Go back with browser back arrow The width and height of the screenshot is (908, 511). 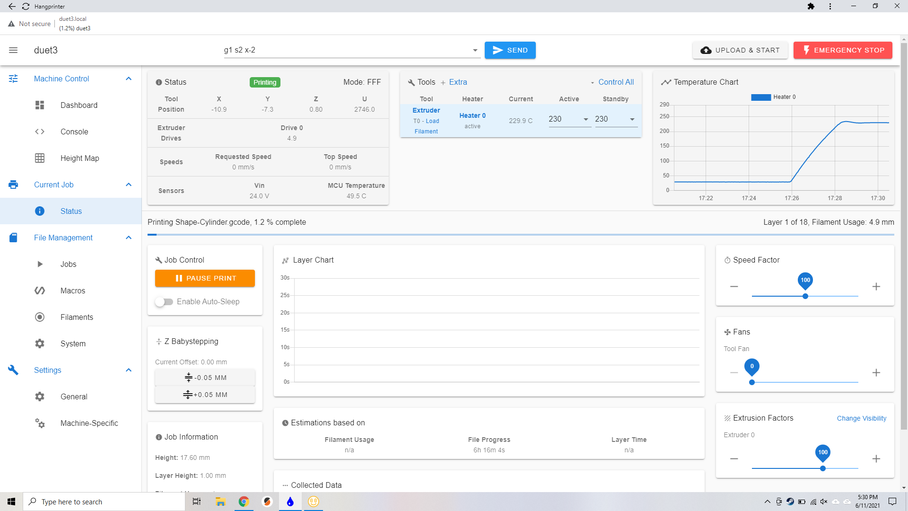coord(12,6)
